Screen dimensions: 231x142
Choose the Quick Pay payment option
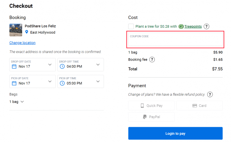point(151,106)
